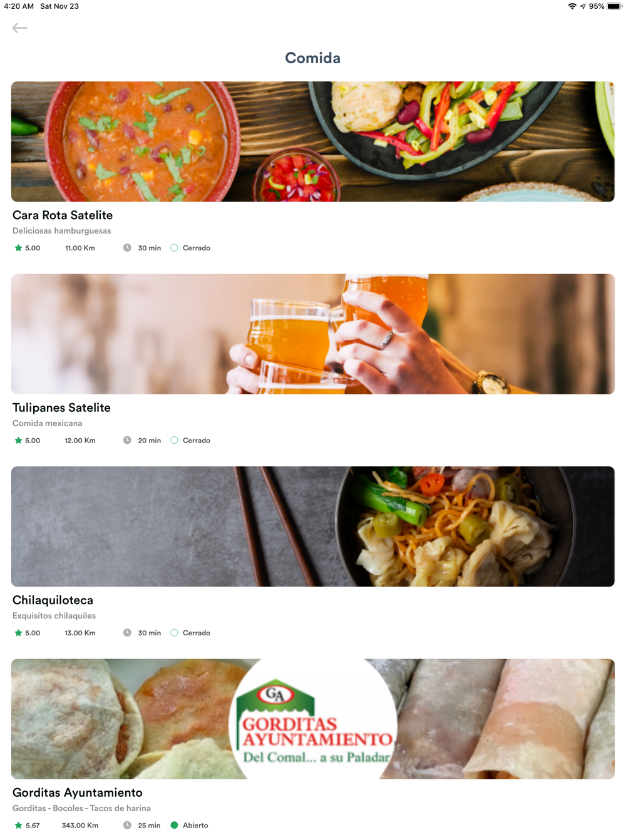Viewport: 626px width, 835px height.
Task: Click the clock icon in Chilaquiloteca row
Action: pyautogui.click(x=127, y=633)
